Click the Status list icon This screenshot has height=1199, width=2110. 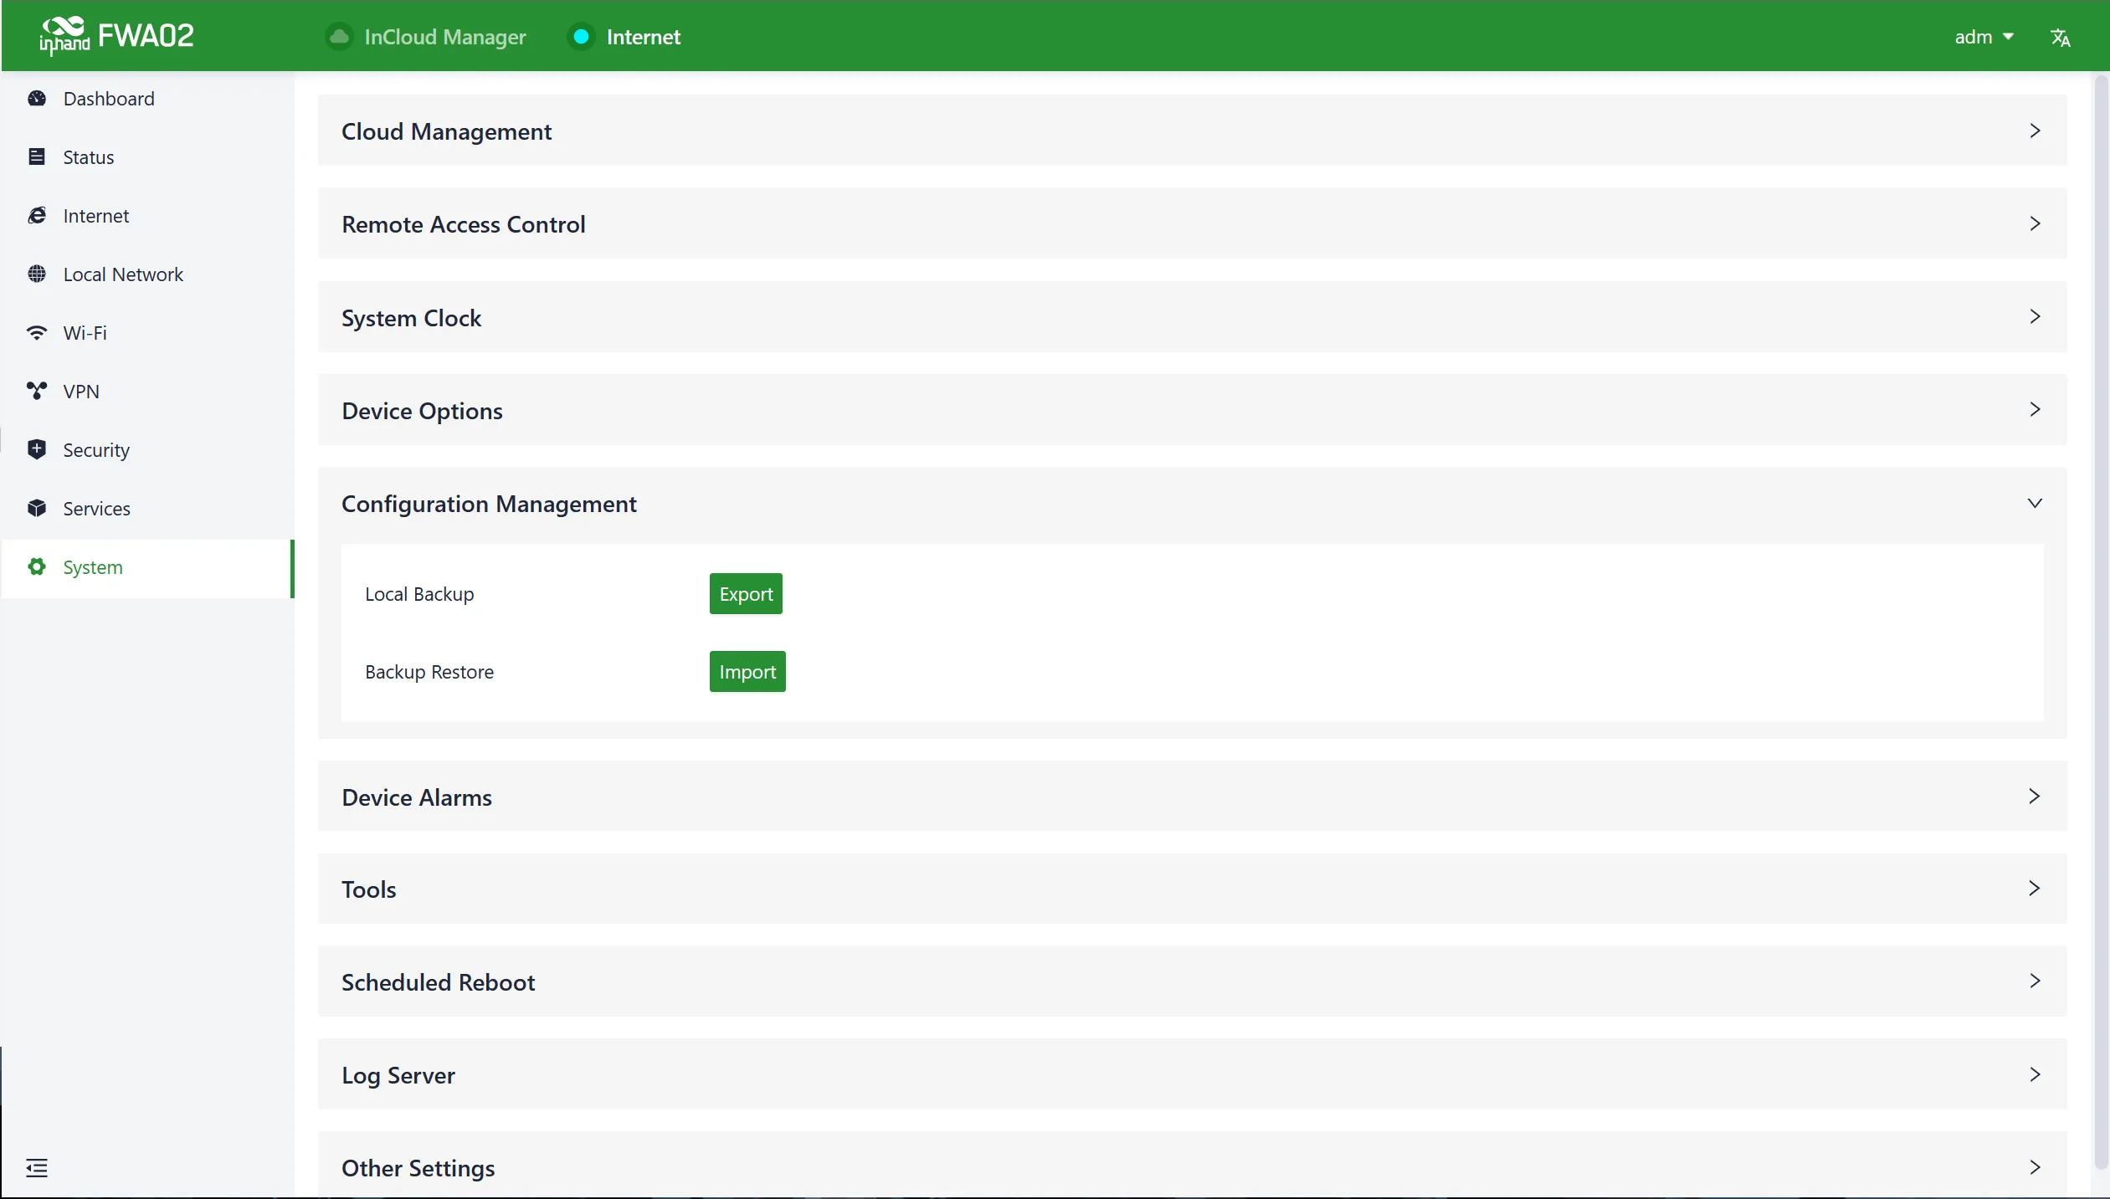point(37,157)
